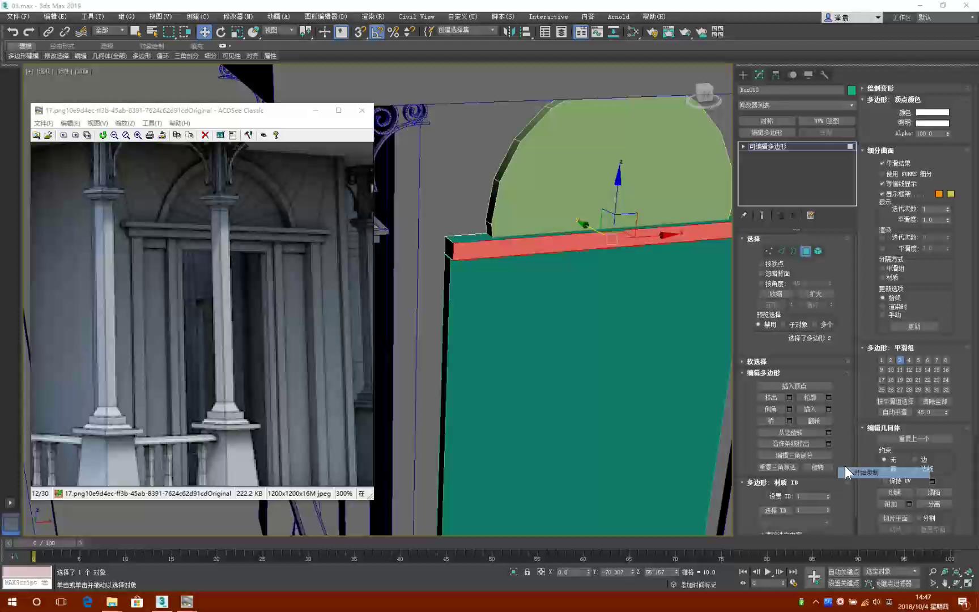This screenshot has height=612, width=979.
Task: Enable 忽略背面 in the Selection rollout
Action: [x=762, y=273]
